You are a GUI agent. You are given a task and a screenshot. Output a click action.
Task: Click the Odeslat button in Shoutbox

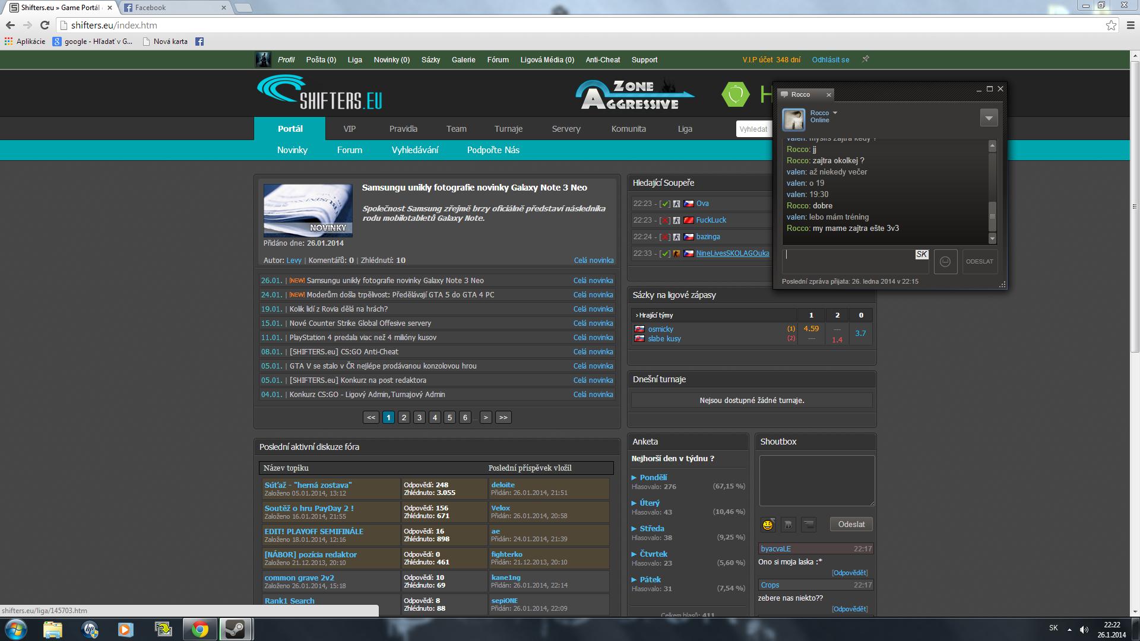(x=851, y=524)
